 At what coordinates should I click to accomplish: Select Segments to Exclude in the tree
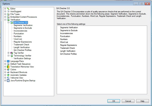[x=23, y=28]
